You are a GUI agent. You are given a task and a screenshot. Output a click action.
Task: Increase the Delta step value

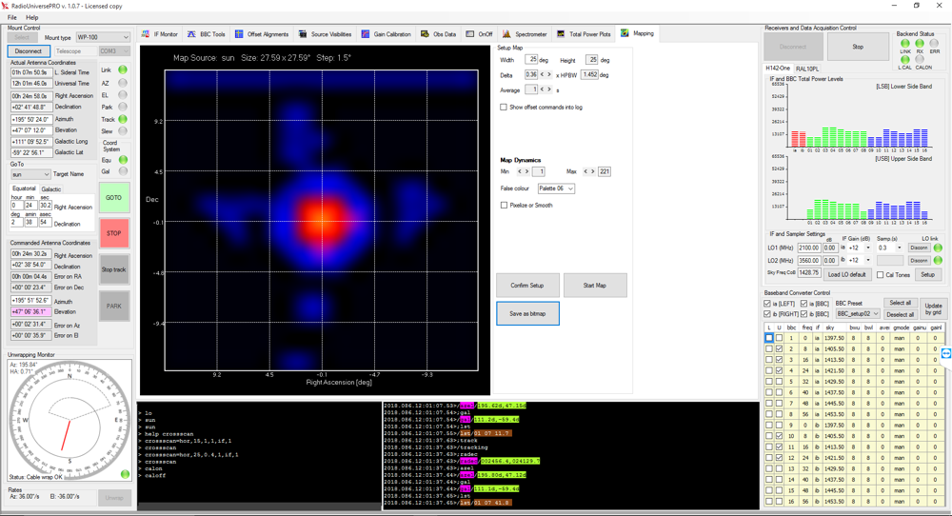point(549,74)
